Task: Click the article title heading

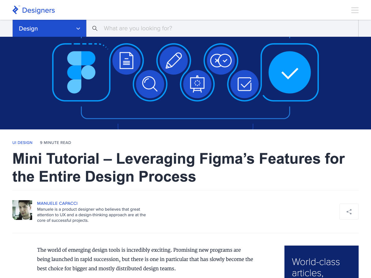Action: click(x=179, y=168)
